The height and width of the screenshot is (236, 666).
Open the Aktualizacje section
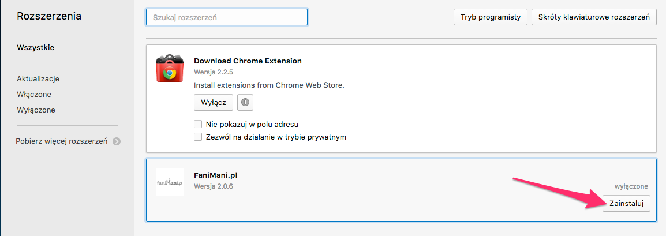(x=38, y=79)
